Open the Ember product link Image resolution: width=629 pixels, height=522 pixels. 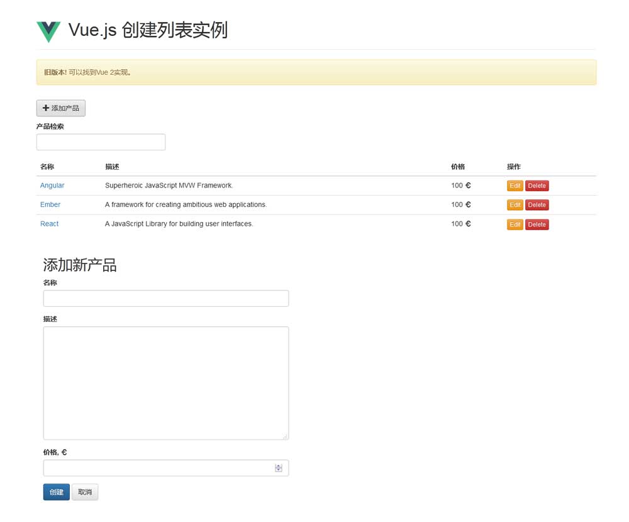[50, 204]
